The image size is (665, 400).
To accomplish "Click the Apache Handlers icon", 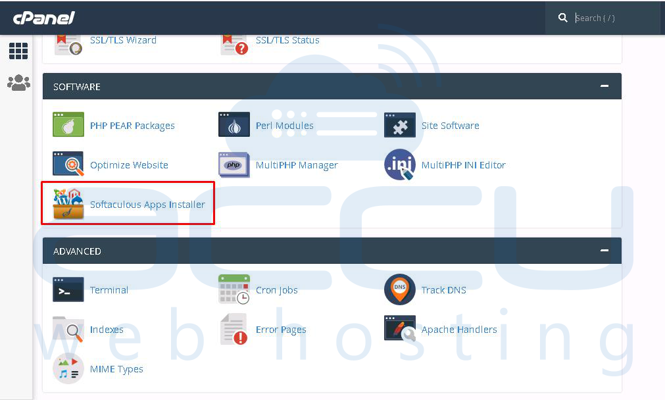I will (x=400, y=328).
